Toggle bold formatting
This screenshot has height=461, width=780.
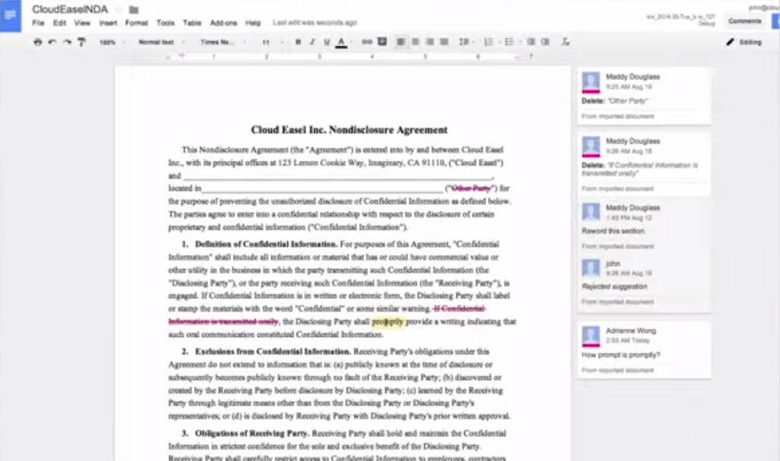pyautogui.click(x=299, y=42)
